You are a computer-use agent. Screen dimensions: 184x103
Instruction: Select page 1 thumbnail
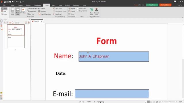point(16,36)
